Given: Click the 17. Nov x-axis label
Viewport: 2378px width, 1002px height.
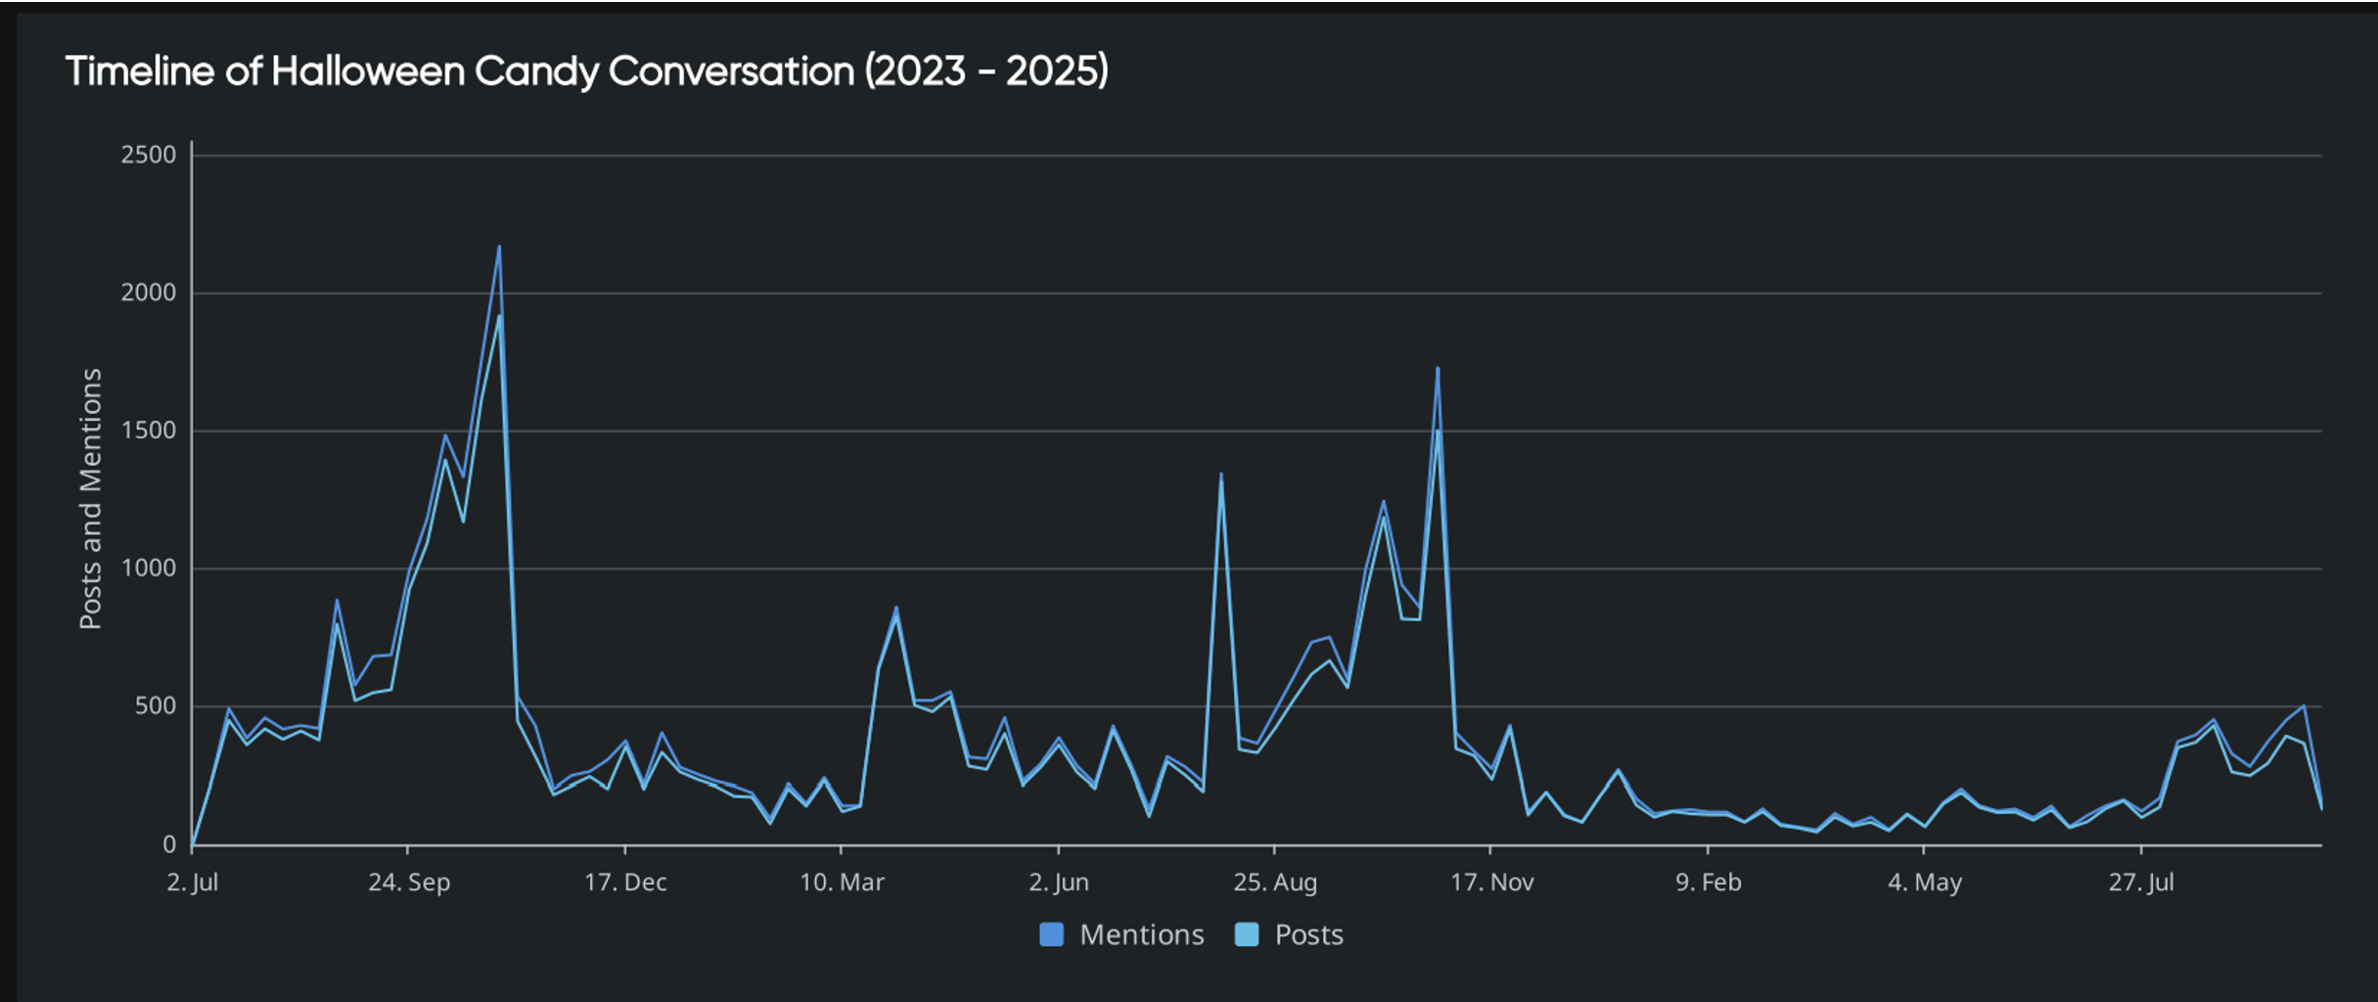Looking at the screenshot, I should [1491, 883].
